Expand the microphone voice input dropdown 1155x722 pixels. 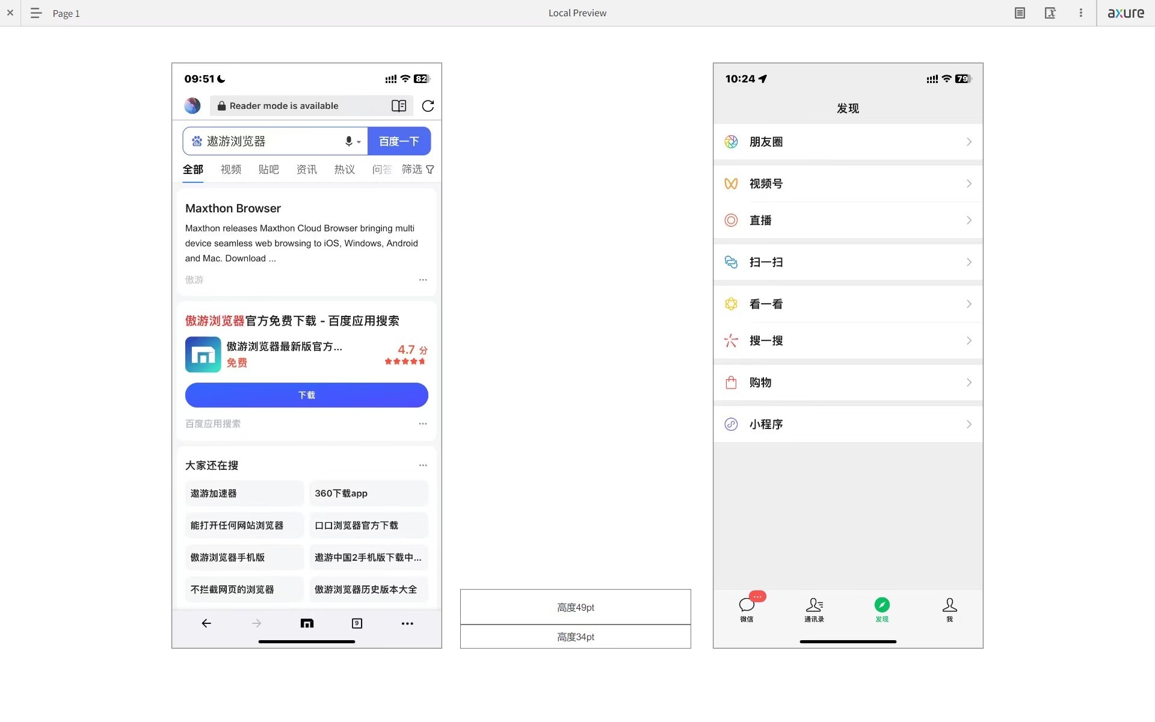pos(353,141)
